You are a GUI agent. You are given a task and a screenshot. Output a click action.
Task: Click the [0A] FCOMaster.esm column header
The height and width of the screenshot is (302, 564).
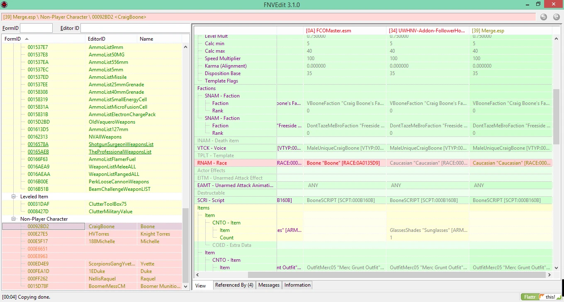click(x=345, y=31)
